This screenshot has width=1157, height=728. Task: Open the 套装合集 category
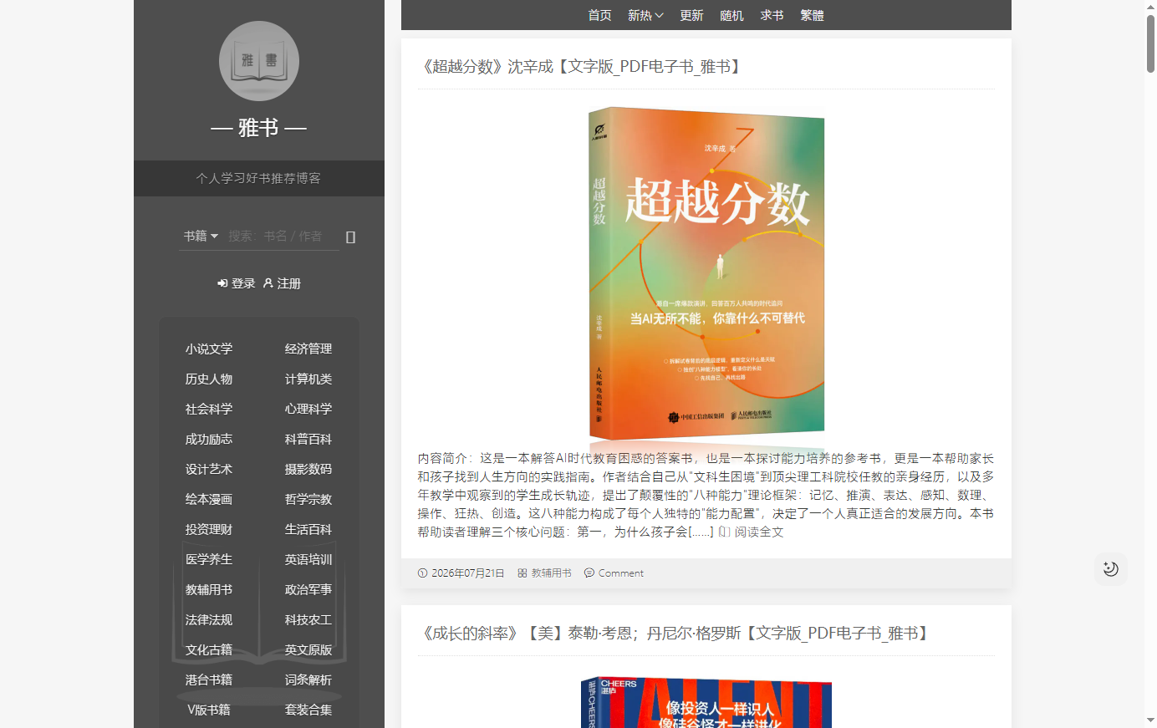tap(308, 710)
